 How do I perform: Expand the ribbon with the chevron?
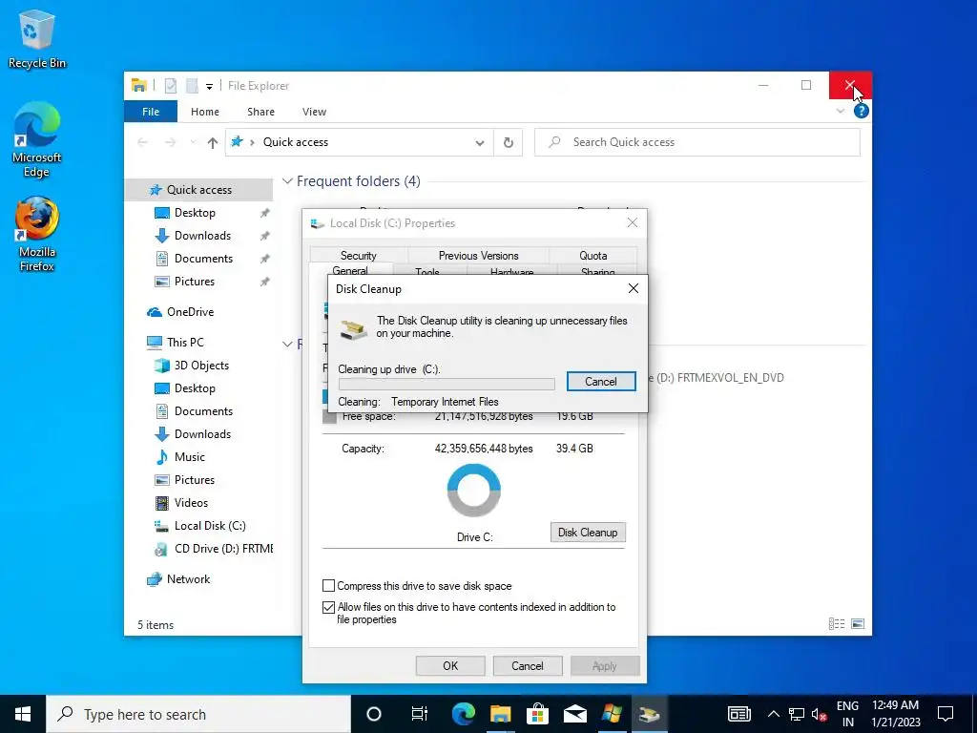tap(841, 112)
